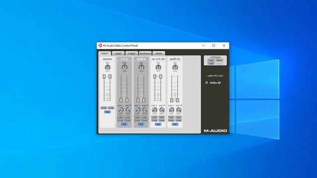Click the load button in settings
Viewport: 317px width, 178px height.
pyautogui.click(x=211, y=60)
